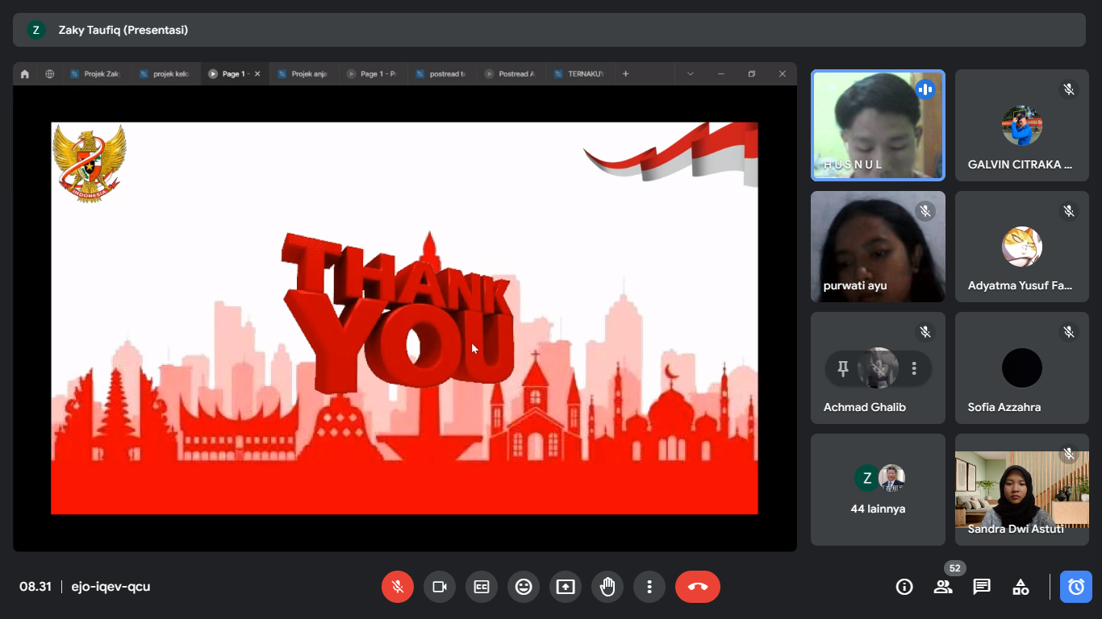Select the H U S N U L video tile

[x=878, y=125]
